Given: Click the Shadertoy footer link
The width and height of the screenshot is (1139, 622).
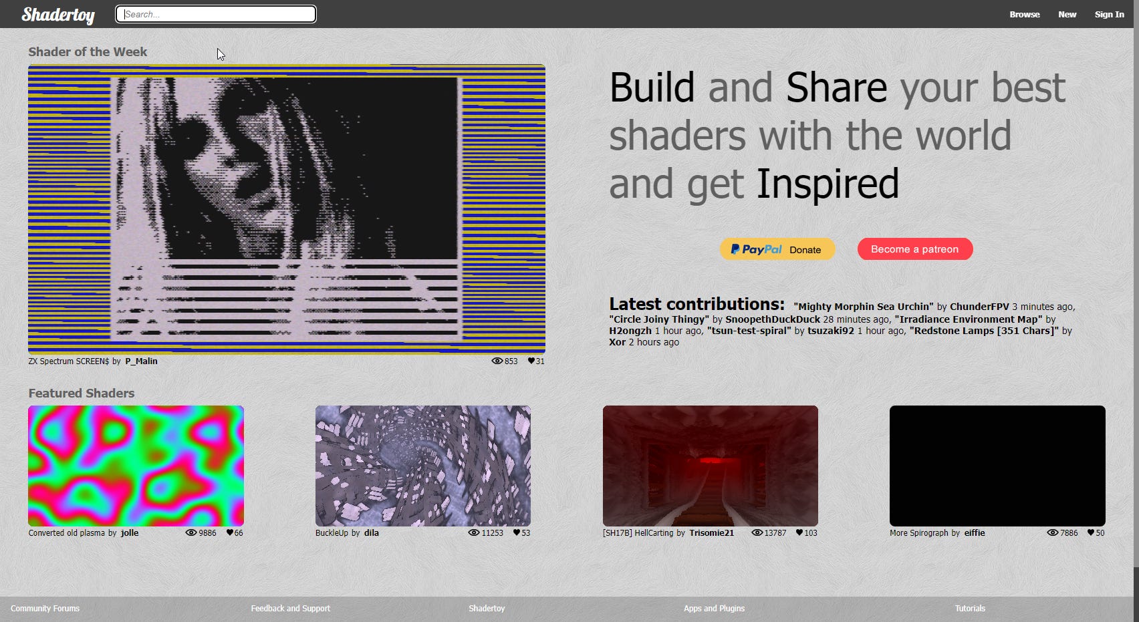Looking at the screenshot, I should tap(487, 608).
